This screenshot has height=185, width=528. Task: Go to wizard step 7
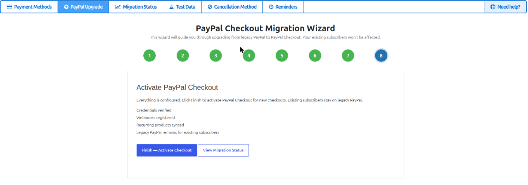pyautogui.click(x=348, y=56)
